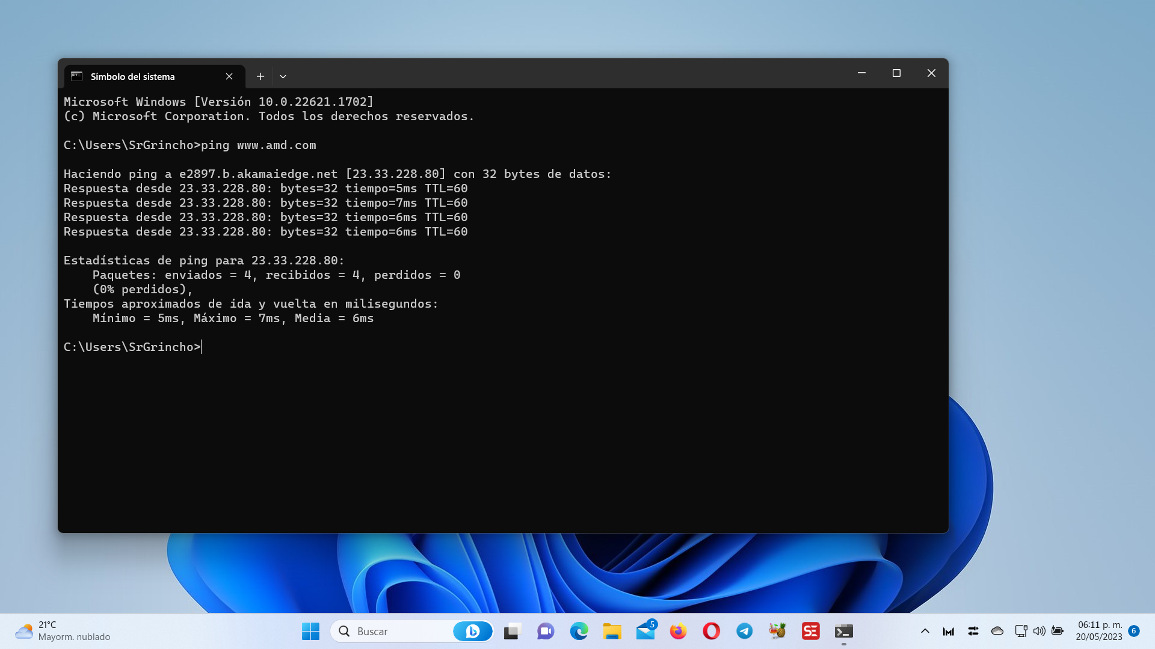Screen dimensions: 1155x649
Task: Close the Símbolo del sistema tab
Action: pos(229,76)
